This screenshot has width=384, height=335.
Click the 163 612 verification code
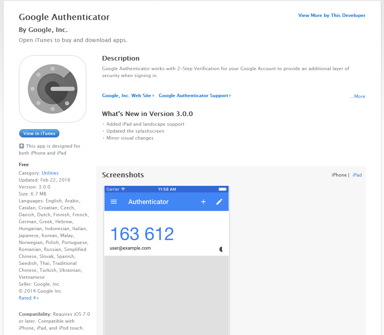click(x=142, y=234)
